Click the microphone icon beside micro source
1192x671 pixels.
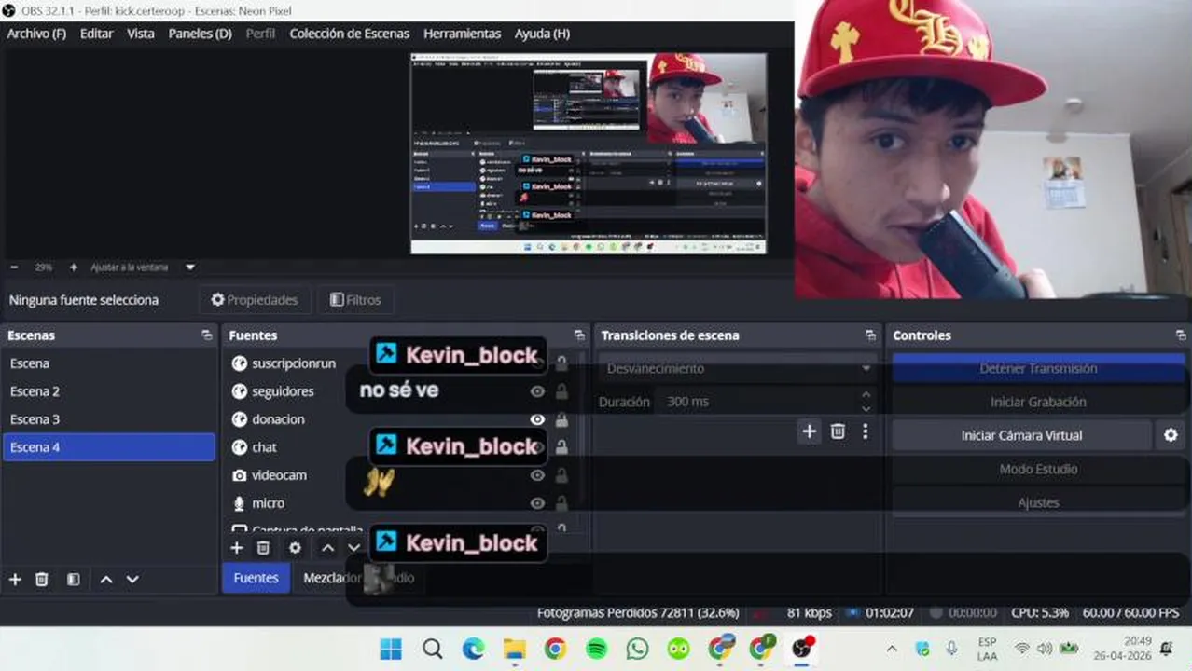[x=240, y=503]
